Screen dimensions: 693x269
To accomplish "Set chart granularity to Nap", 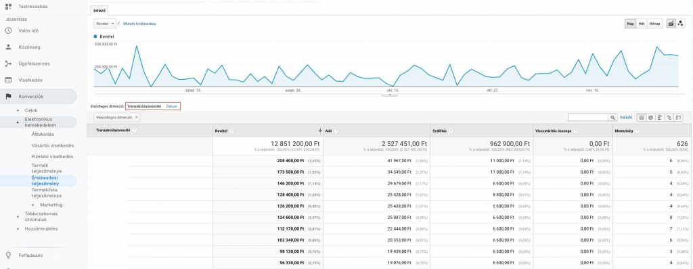I will point(630,24).
